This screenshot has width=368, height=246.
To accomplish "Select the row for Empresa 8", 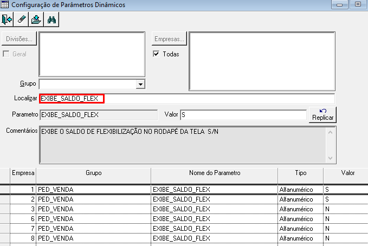I will pos(184,238).
